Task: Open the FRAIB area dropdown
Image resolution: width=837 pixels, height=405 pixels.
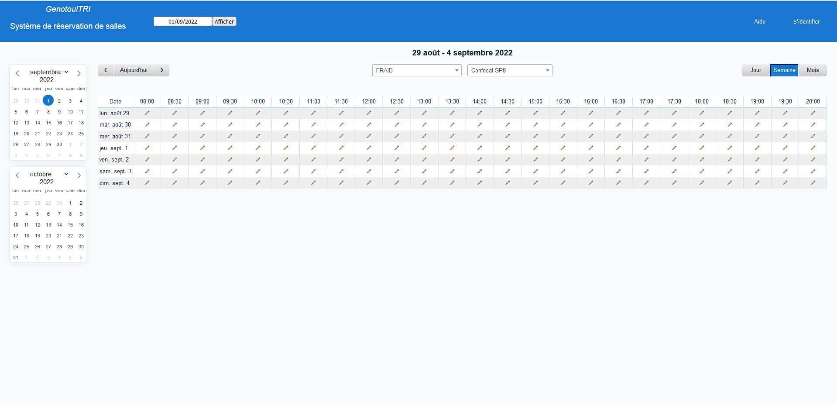Action: [x=417, y=70]
